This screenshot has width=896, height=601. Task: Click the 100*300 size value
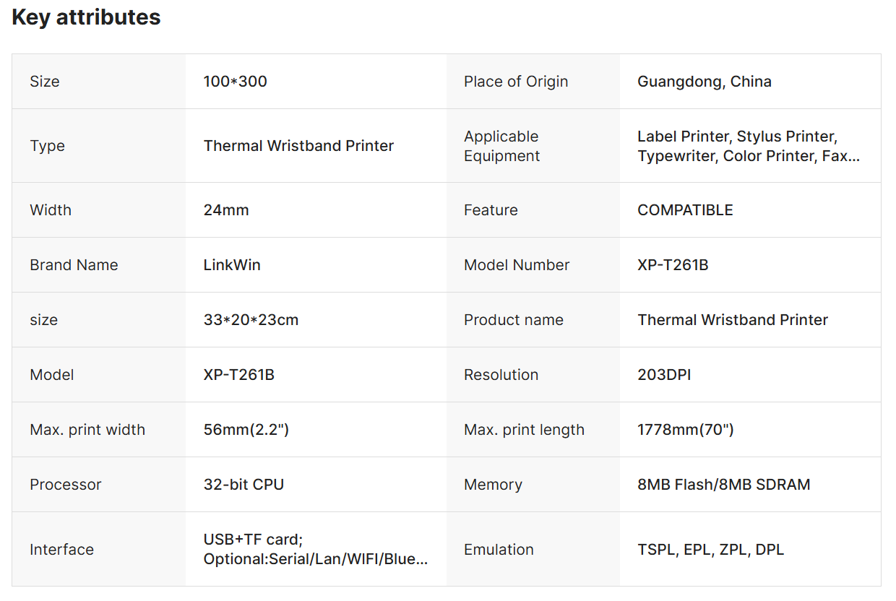pyautogui.click(x=235, y=82)
